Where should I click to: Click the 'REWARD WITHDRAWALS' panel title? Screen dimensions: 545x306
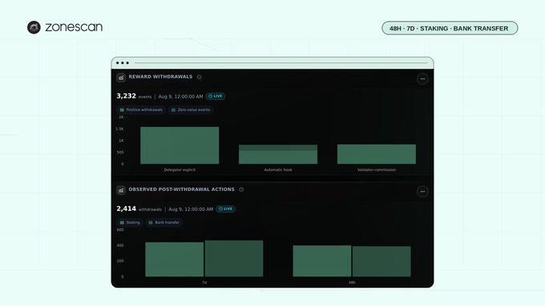coord(160,77)
